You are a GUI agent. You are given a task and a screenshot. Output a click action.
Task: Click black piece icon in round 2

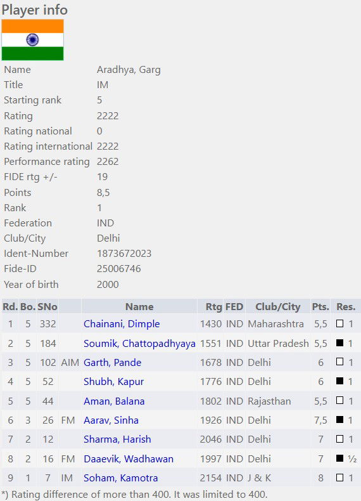[x=340, y=343]
